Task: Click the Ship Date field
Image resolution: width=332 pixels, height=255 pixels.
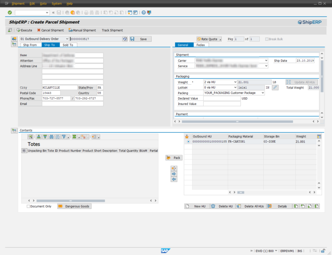Action: click(x=305, y=61)
